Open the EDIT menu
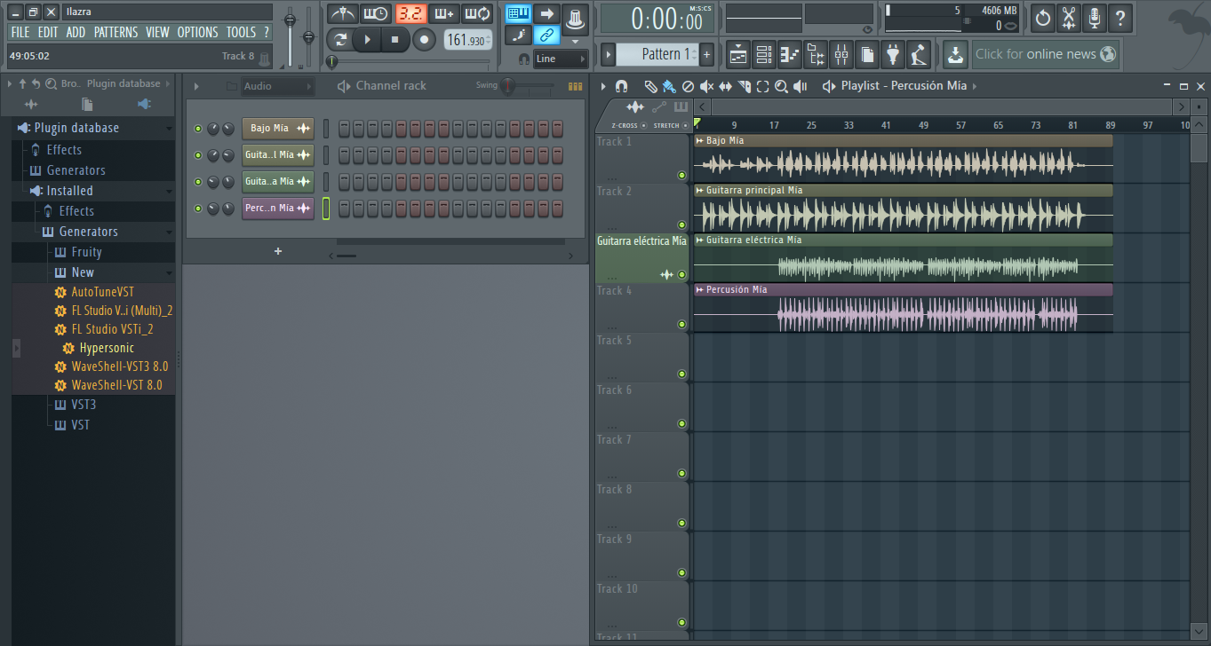This screenshot has height=646, width=1211. pyautogui.click(x=48, y=32)
